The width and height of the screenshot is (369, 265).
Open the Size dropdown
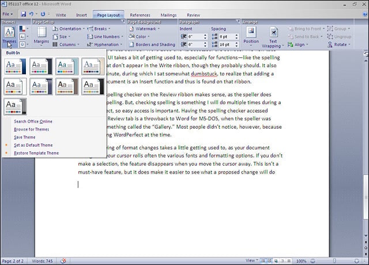[x=62, y=37]
